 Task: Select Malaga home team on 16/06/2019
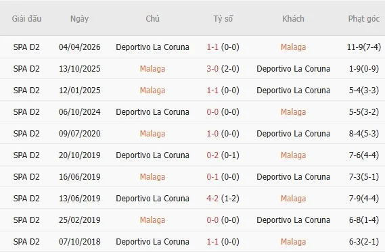tap(152, 177)
